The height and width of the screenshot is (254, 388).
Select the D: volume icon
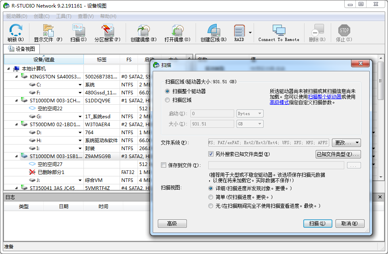[x=32, y=132]
